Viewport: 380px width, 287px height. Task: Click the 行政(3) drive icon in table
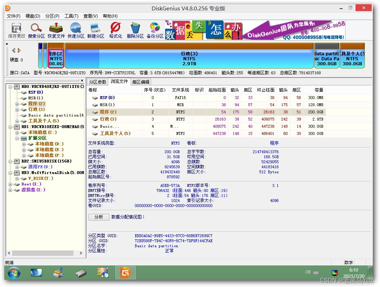point(95,119)
